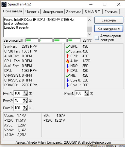125x147 pixels.
Task: Click the Свернуть button
Action: (109, 20)
